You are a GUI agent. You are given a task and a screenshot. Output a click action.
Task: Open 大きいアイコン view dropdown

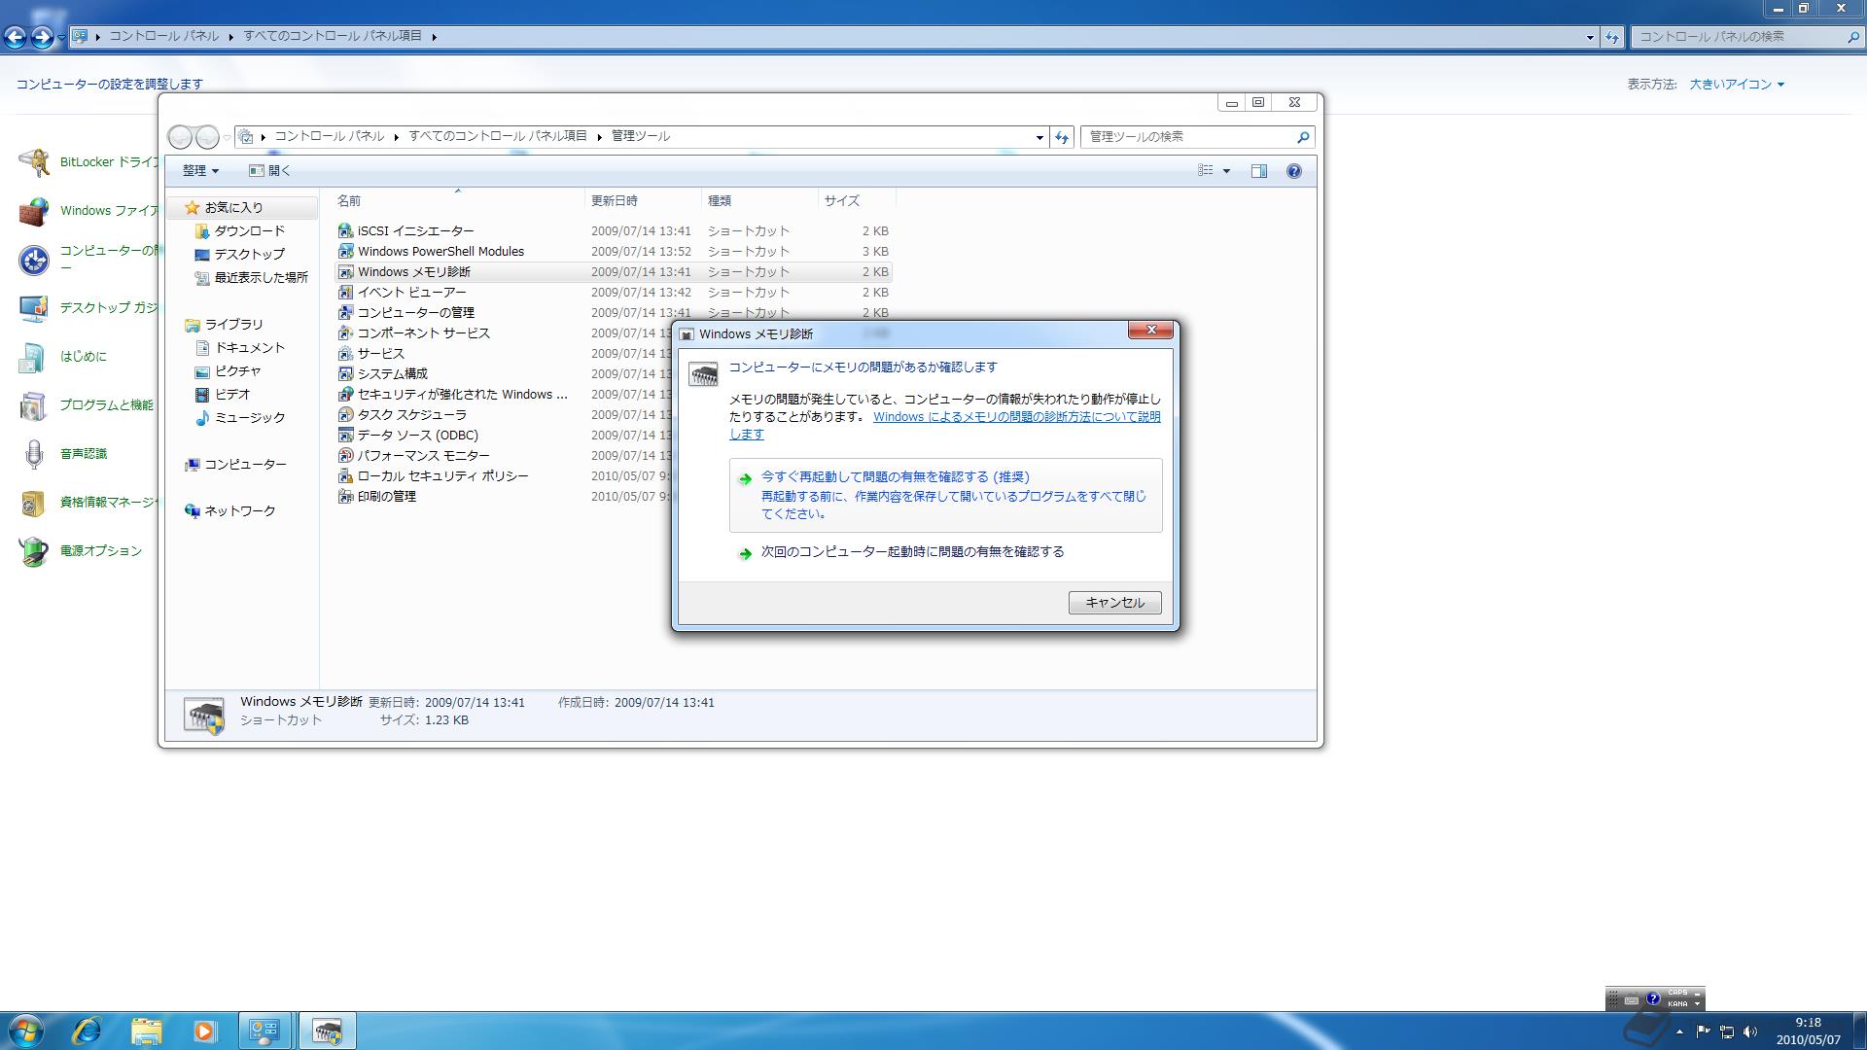point(1737,85)
